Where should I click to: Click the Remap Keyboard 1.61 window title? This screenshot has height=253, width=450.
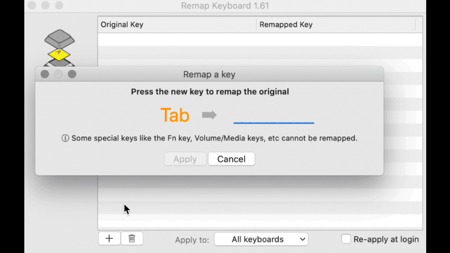pyautogui.click(x=225, y=6)
